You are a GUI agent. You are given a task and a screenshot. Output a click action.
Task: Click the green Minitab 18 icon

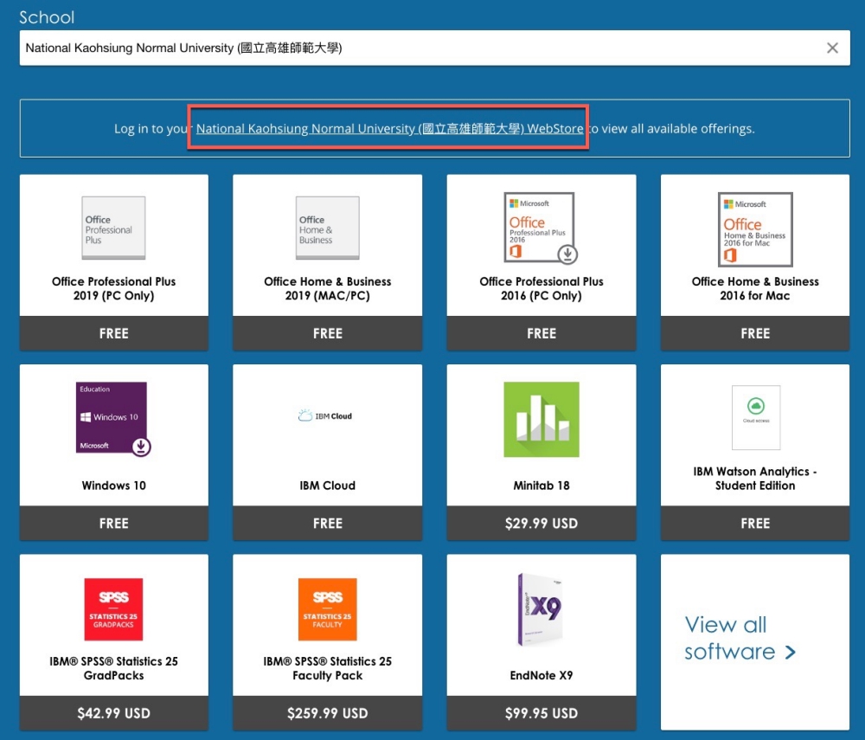click(x=541, y=419)
